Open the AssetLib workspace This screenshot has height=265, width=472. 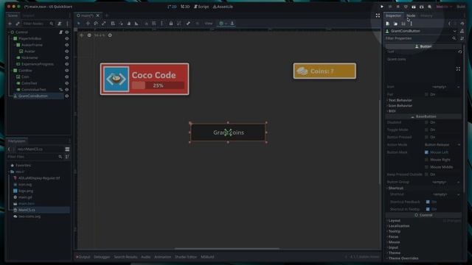click(223, 7)
